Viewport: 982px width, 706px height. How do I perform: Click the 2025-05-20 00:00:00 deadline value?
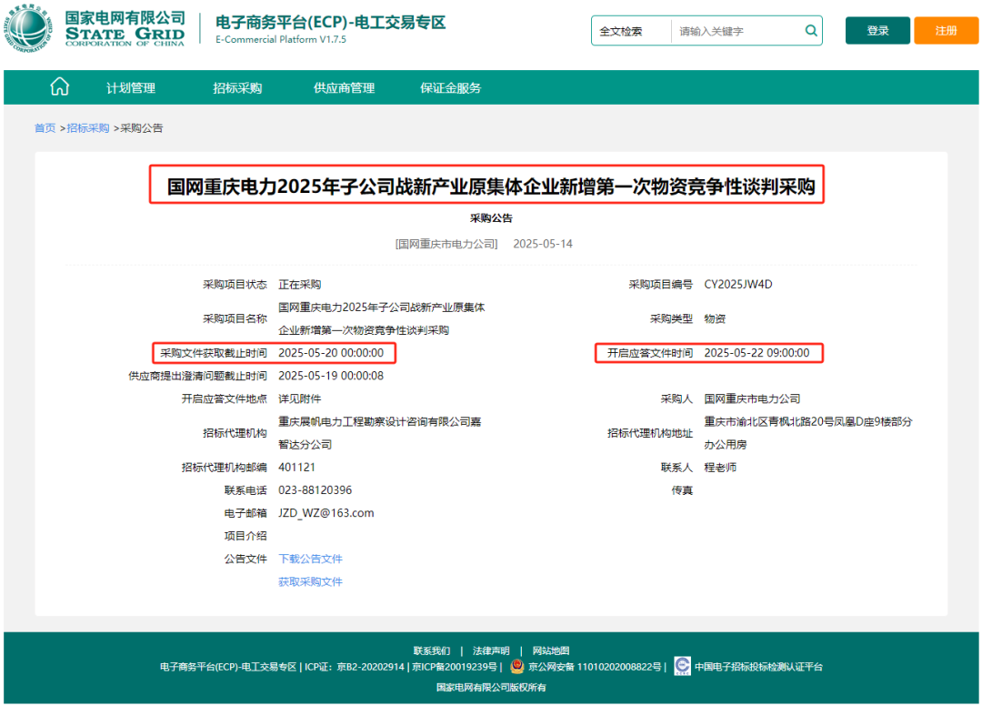pyautogui.click(x=331, y=353)
